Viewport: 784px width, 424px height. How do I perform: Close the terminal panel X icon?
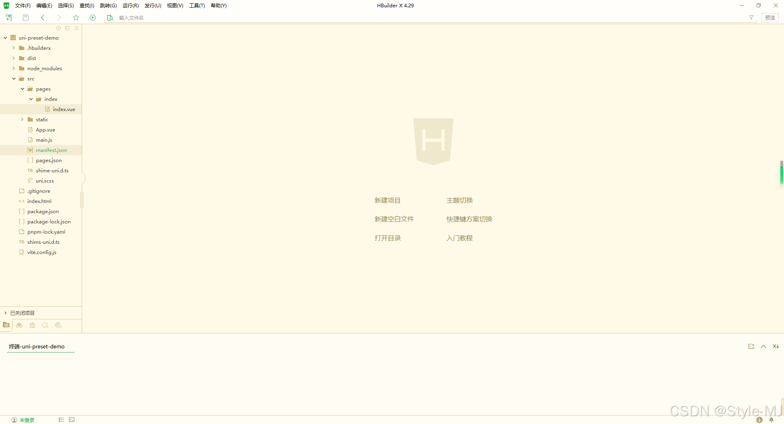775,346
